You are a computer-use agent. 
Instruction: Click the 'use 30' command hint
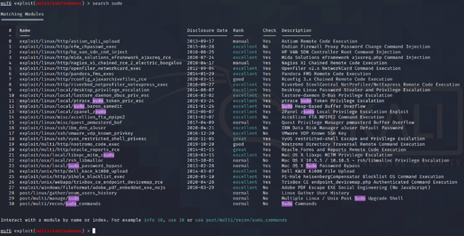pos(176,220)
